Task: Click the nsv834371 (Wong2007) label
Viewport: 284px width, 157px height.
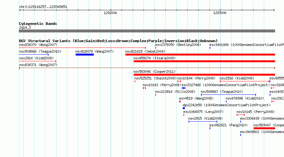Action: click(x=38, y=65)
